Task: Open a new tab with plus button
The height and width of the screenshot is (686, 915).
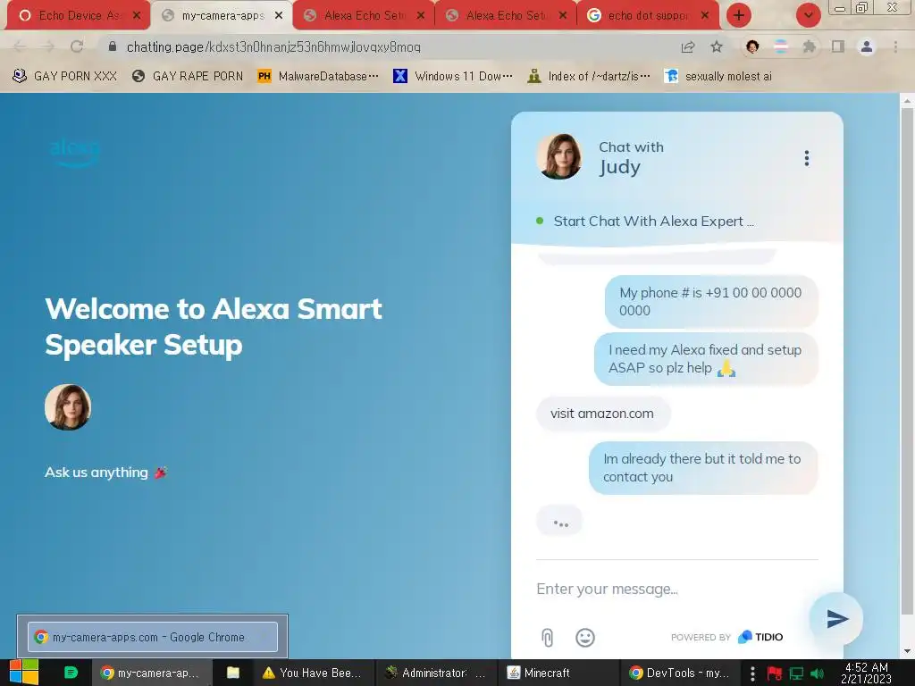Action: [x=739, y=15]
